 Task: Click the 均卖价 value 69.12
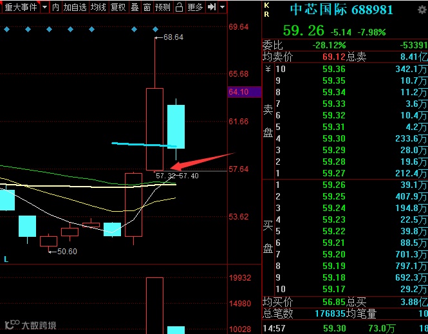point(334,57)
